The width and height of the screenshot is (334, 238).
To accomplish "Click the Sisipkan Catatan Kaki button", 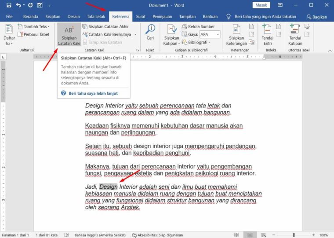I will 69,34.
